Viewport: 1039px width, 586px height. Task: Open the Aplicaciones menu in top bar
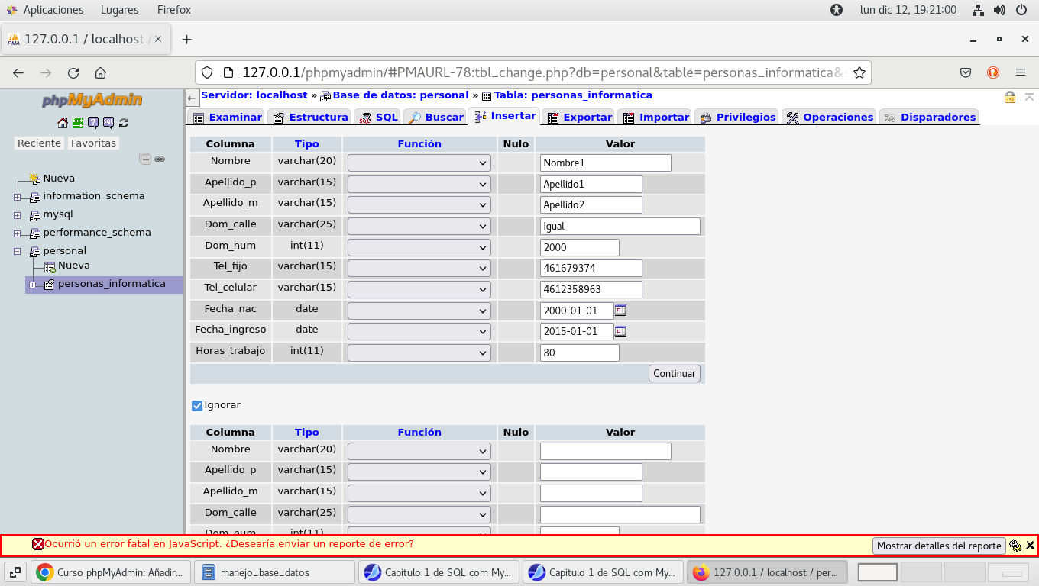[x=53, y=10]
